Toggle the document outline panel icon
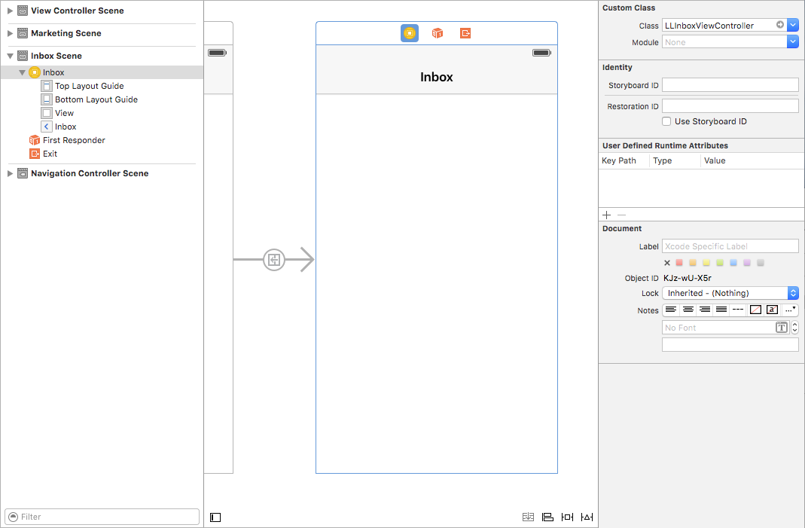The image size is (805, 528). coord(215,517)
